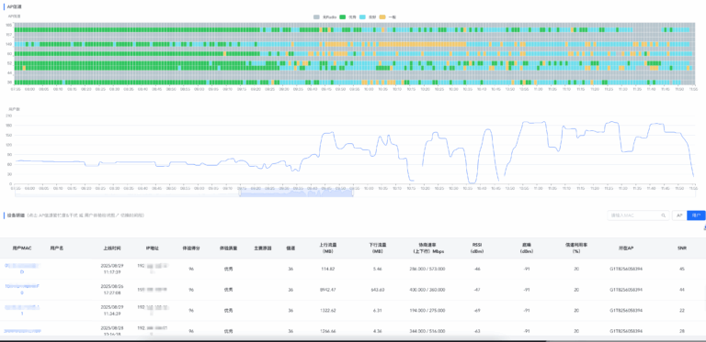Switch device details to 用户 view
706x342 pixels.
pos(697,215)
